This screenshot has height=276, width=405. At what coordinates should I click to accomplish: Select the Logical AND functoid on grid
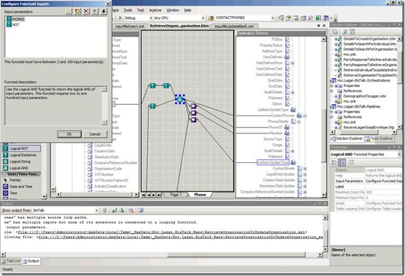180,99
